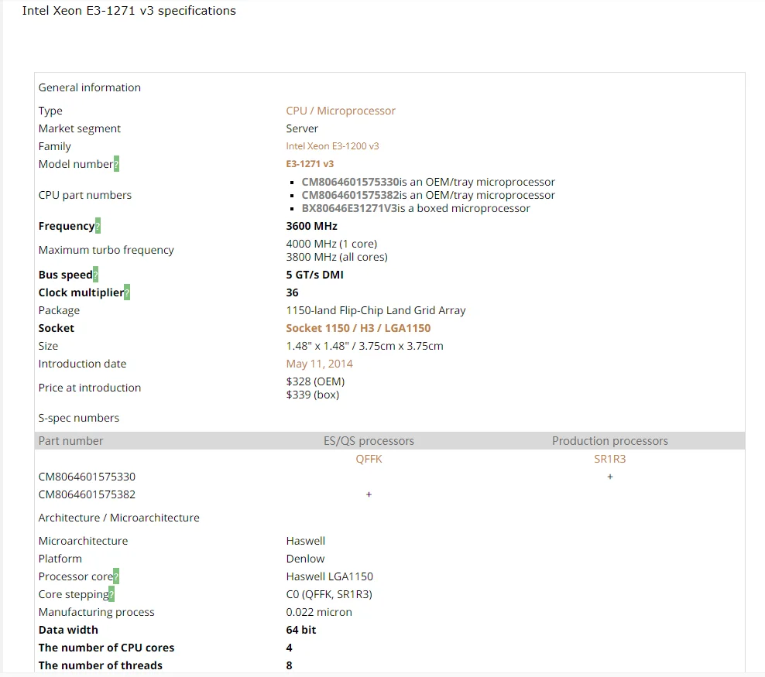This screenshot has height=677, width=765.
Task: Open the CPU / Microprocessor link
Action: [341, 111]
